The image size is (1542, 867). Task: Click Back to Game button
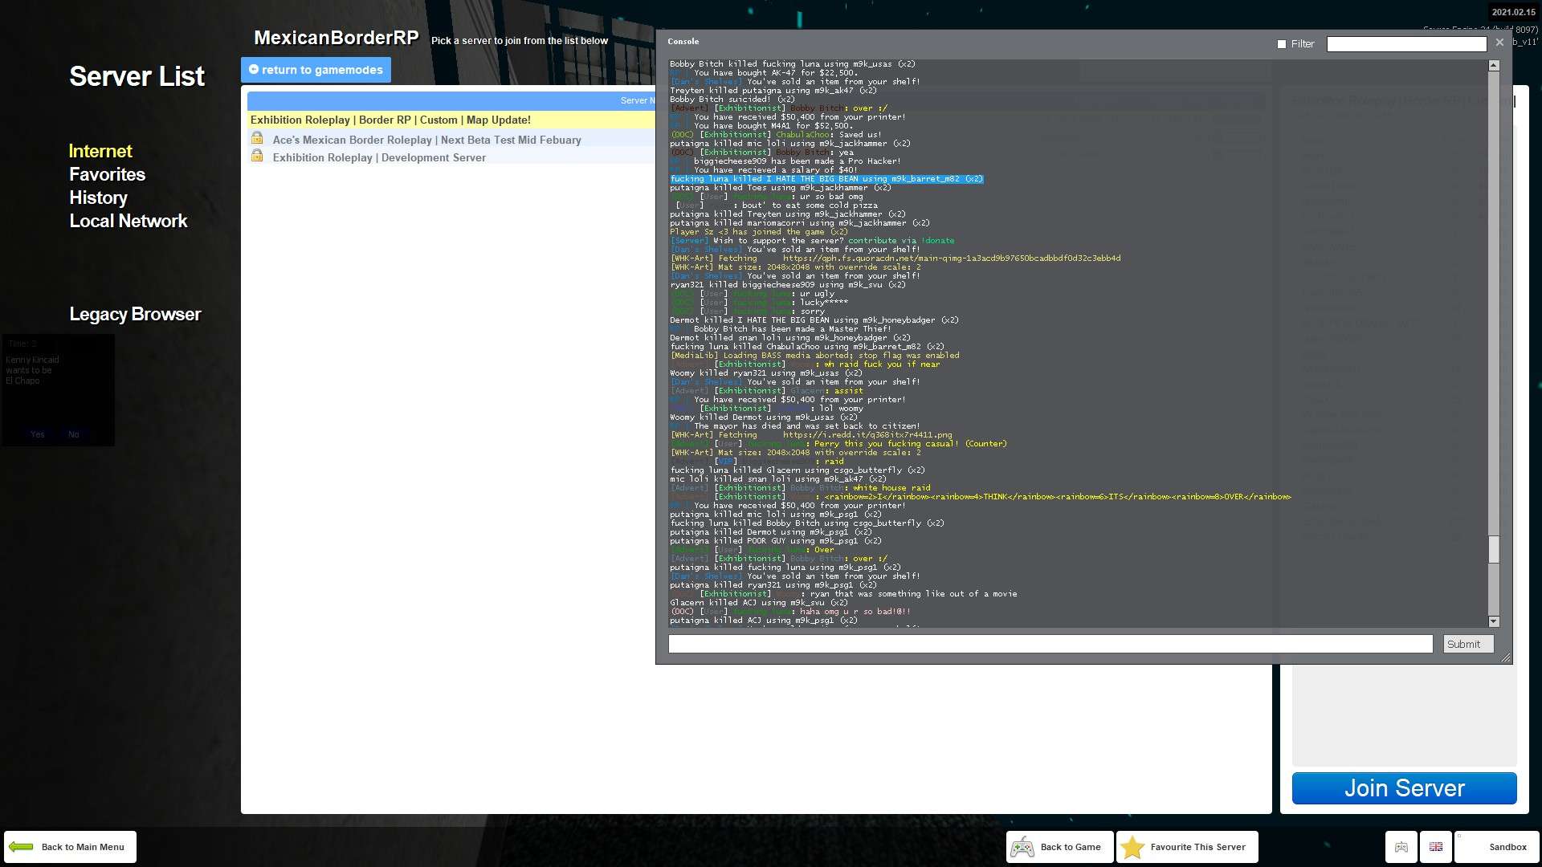tap(1059, 847)
